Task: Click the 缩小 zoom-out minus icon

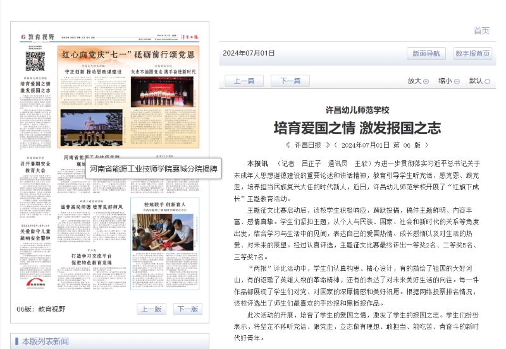Action: tap(457, 81)
